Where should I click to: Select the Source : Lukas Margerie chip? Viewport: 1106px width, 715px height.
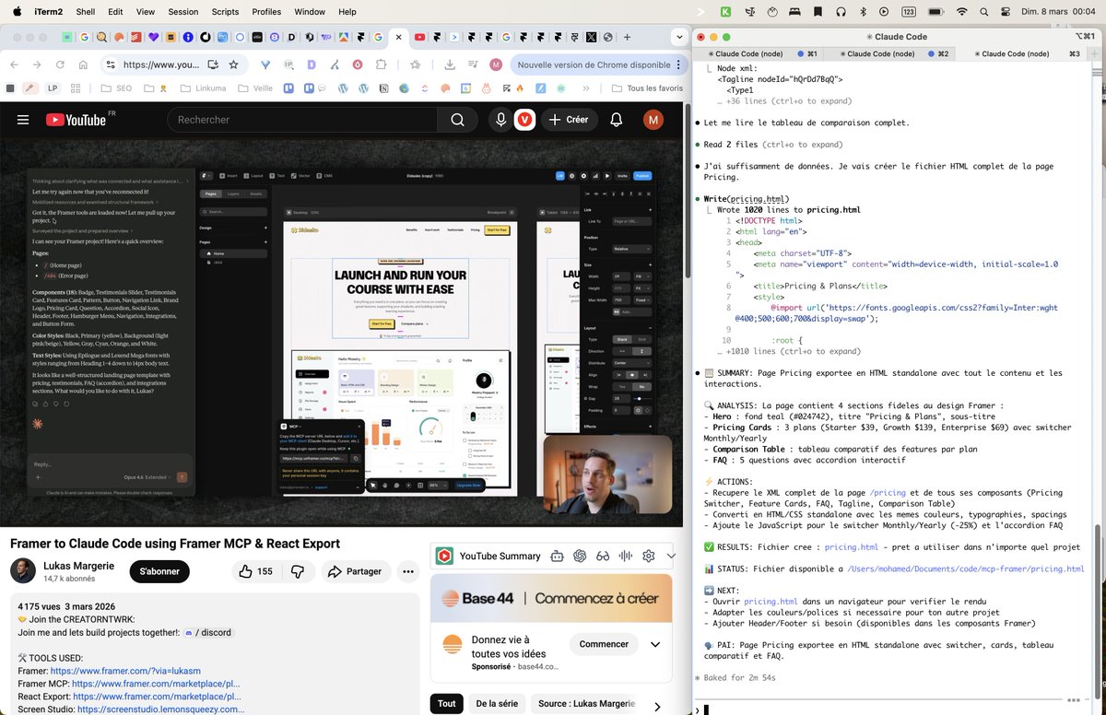point(586,704)
